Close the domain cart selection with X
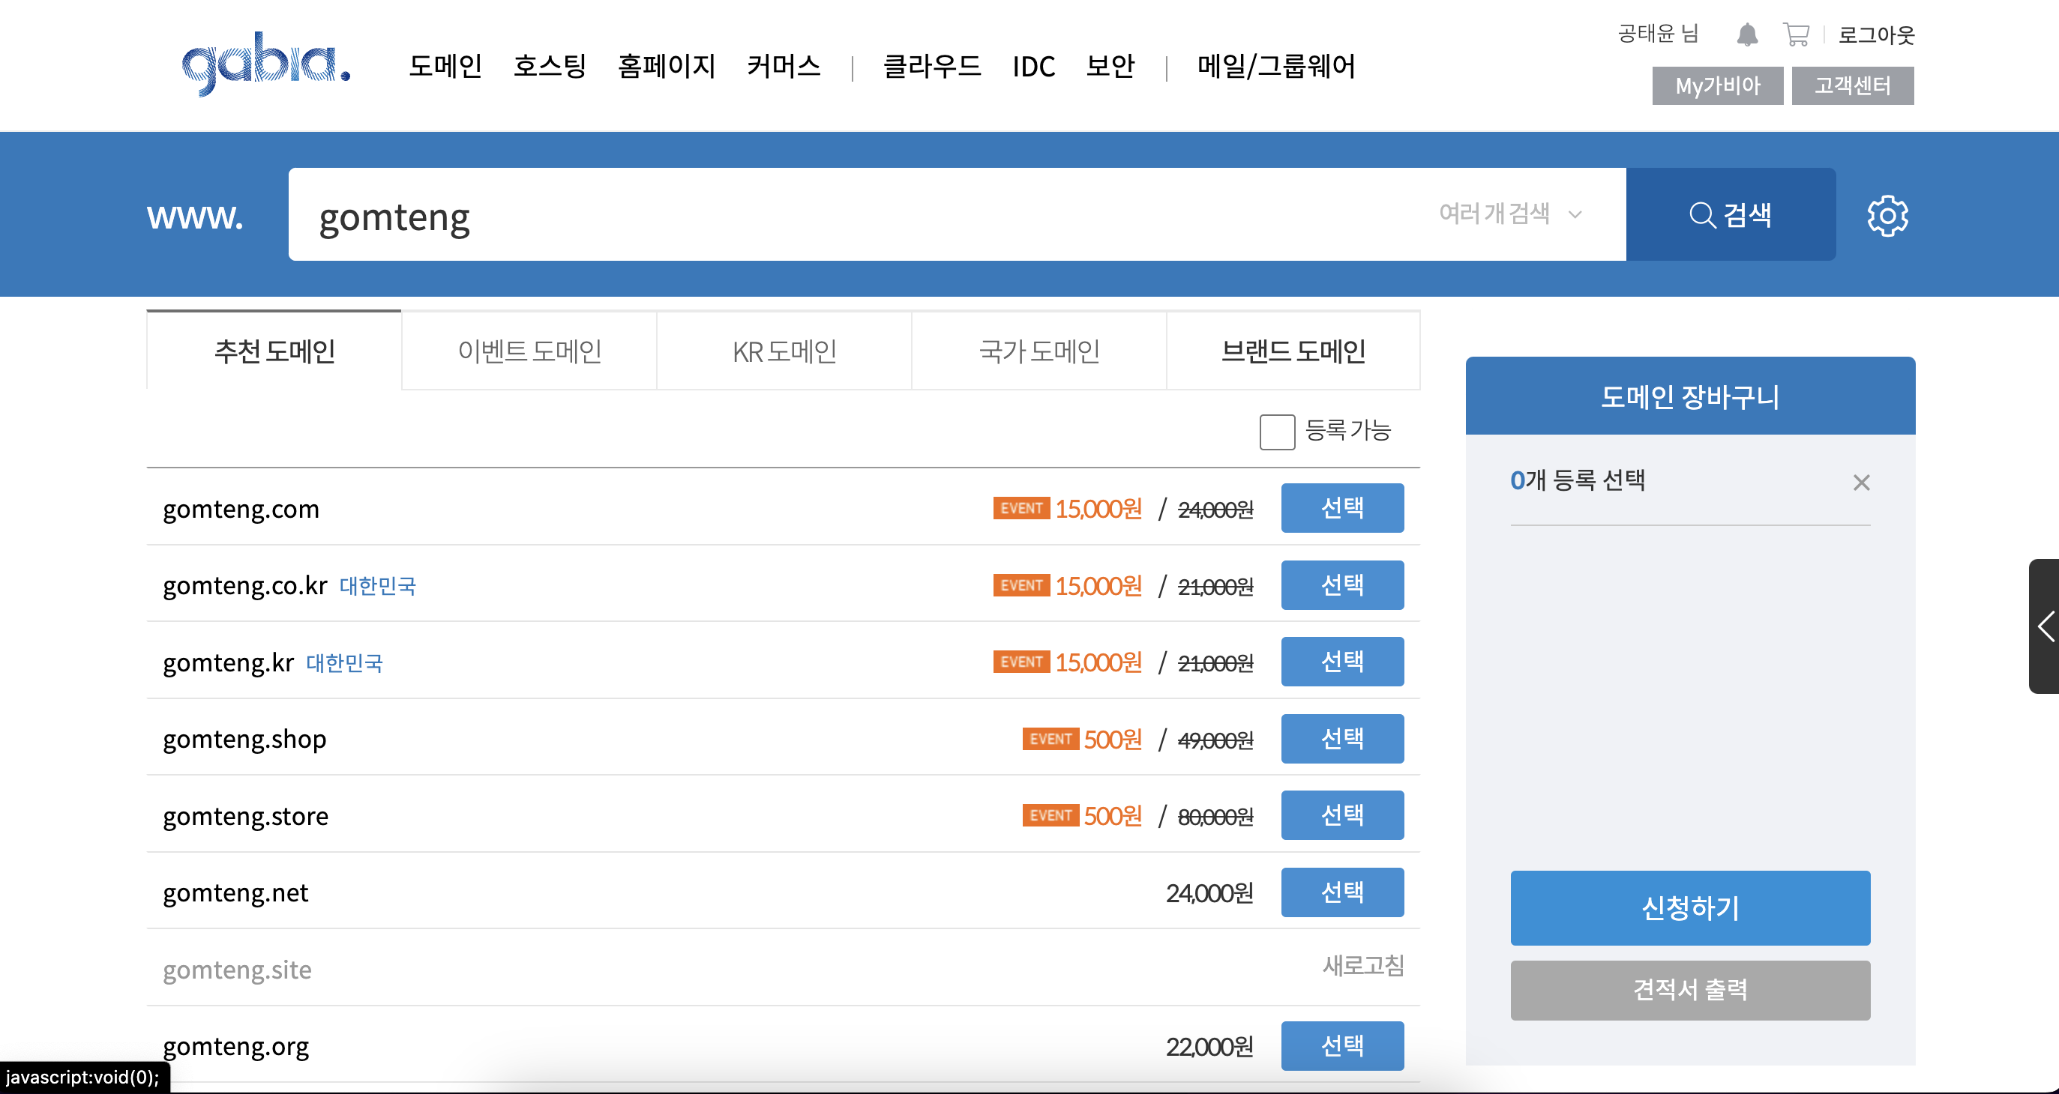The width and height of the screenshot is (2059, 1094). pyautogui.click(x=1862, y=483)
